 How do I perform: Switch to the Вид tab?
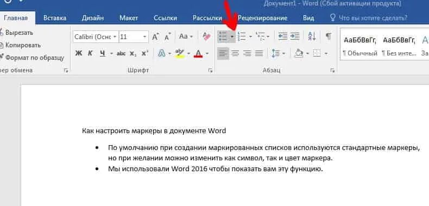click(x=308, y=18)
